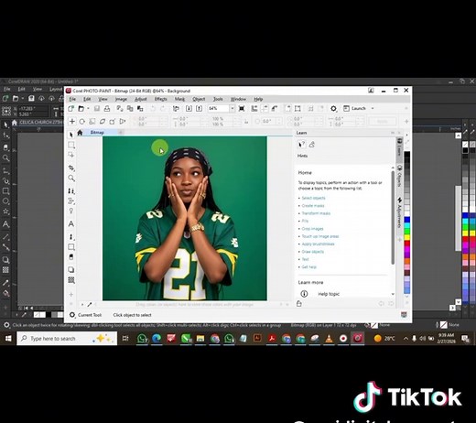This screenshot has width=476, height=423.
Task: Click the full-screen preview icon beside zoom box
Action: [242, 109]
